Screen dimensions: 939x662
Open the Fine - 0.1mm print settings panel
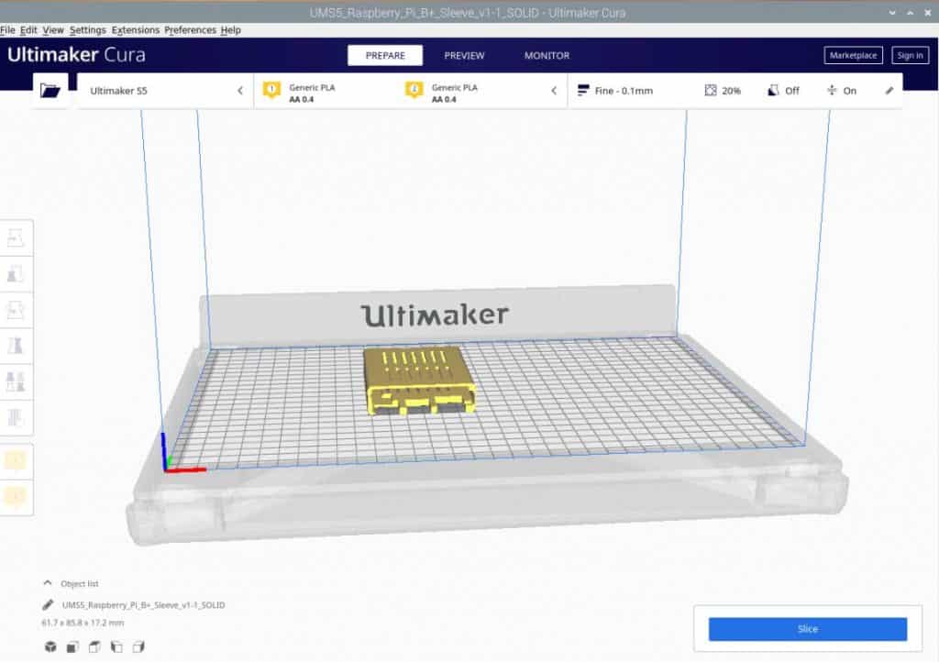(735, 91)
